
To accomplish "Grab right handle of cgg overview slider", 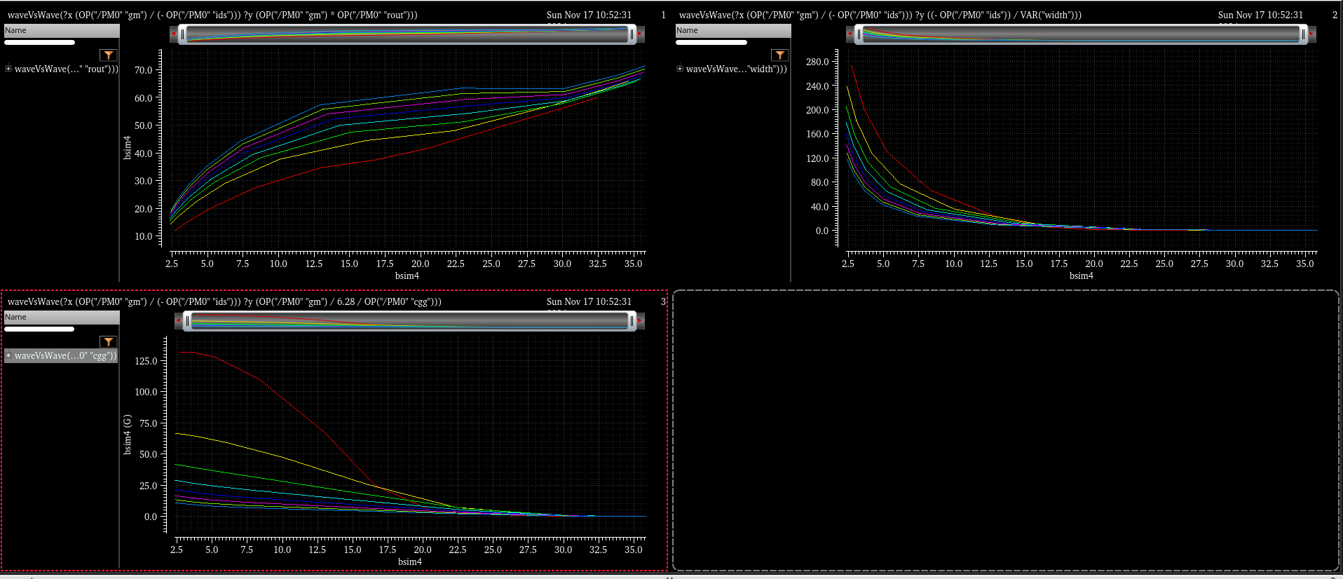I will pyautogui.click(x=632, y=321).
